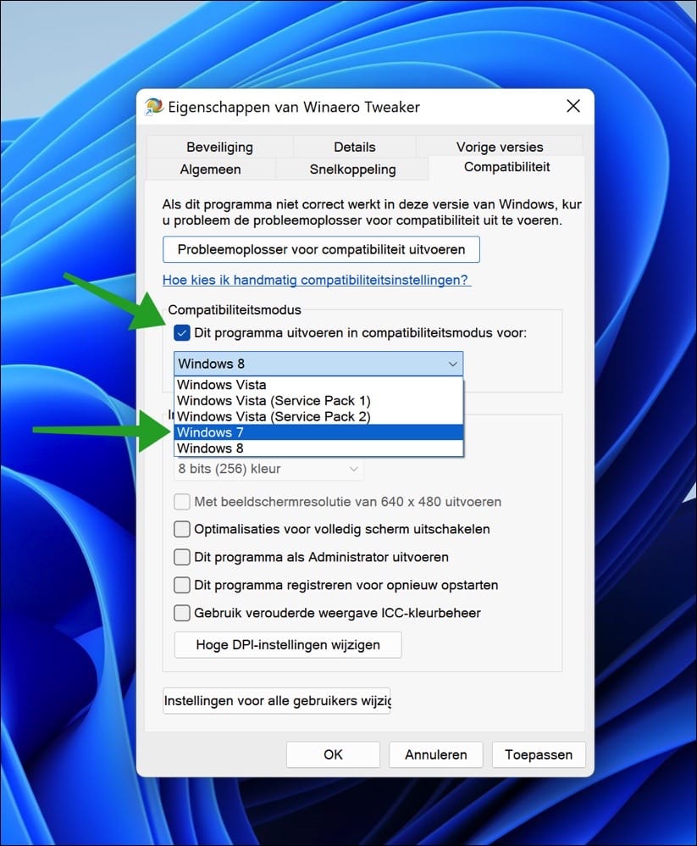Enable 'Dit programma registreren voor opnieuw opstarten'

click(181, 585)
